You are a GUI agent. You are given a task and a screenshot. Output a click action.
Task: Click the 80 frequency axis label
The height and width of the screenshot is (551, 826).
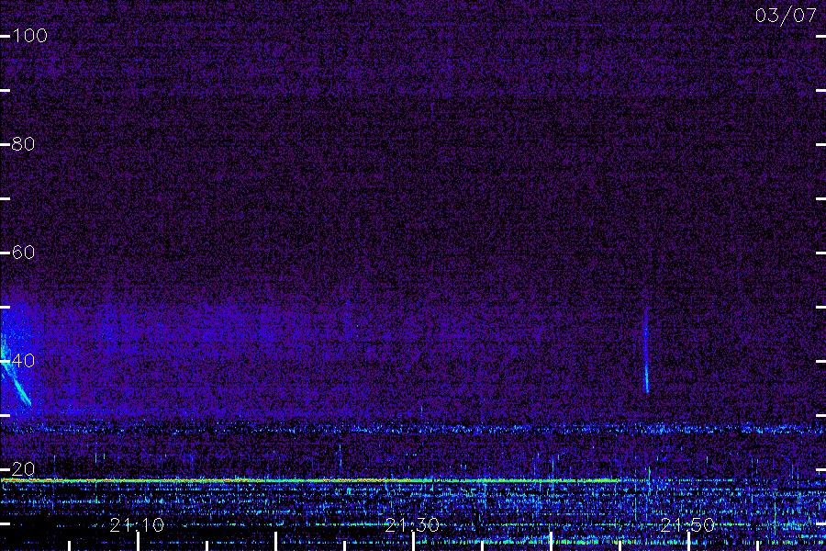(23, 144)
